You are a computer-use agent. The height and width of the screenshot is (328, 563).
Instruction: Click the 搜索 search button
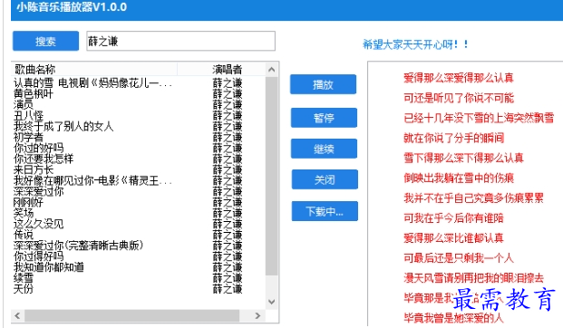tap(45, 42)
